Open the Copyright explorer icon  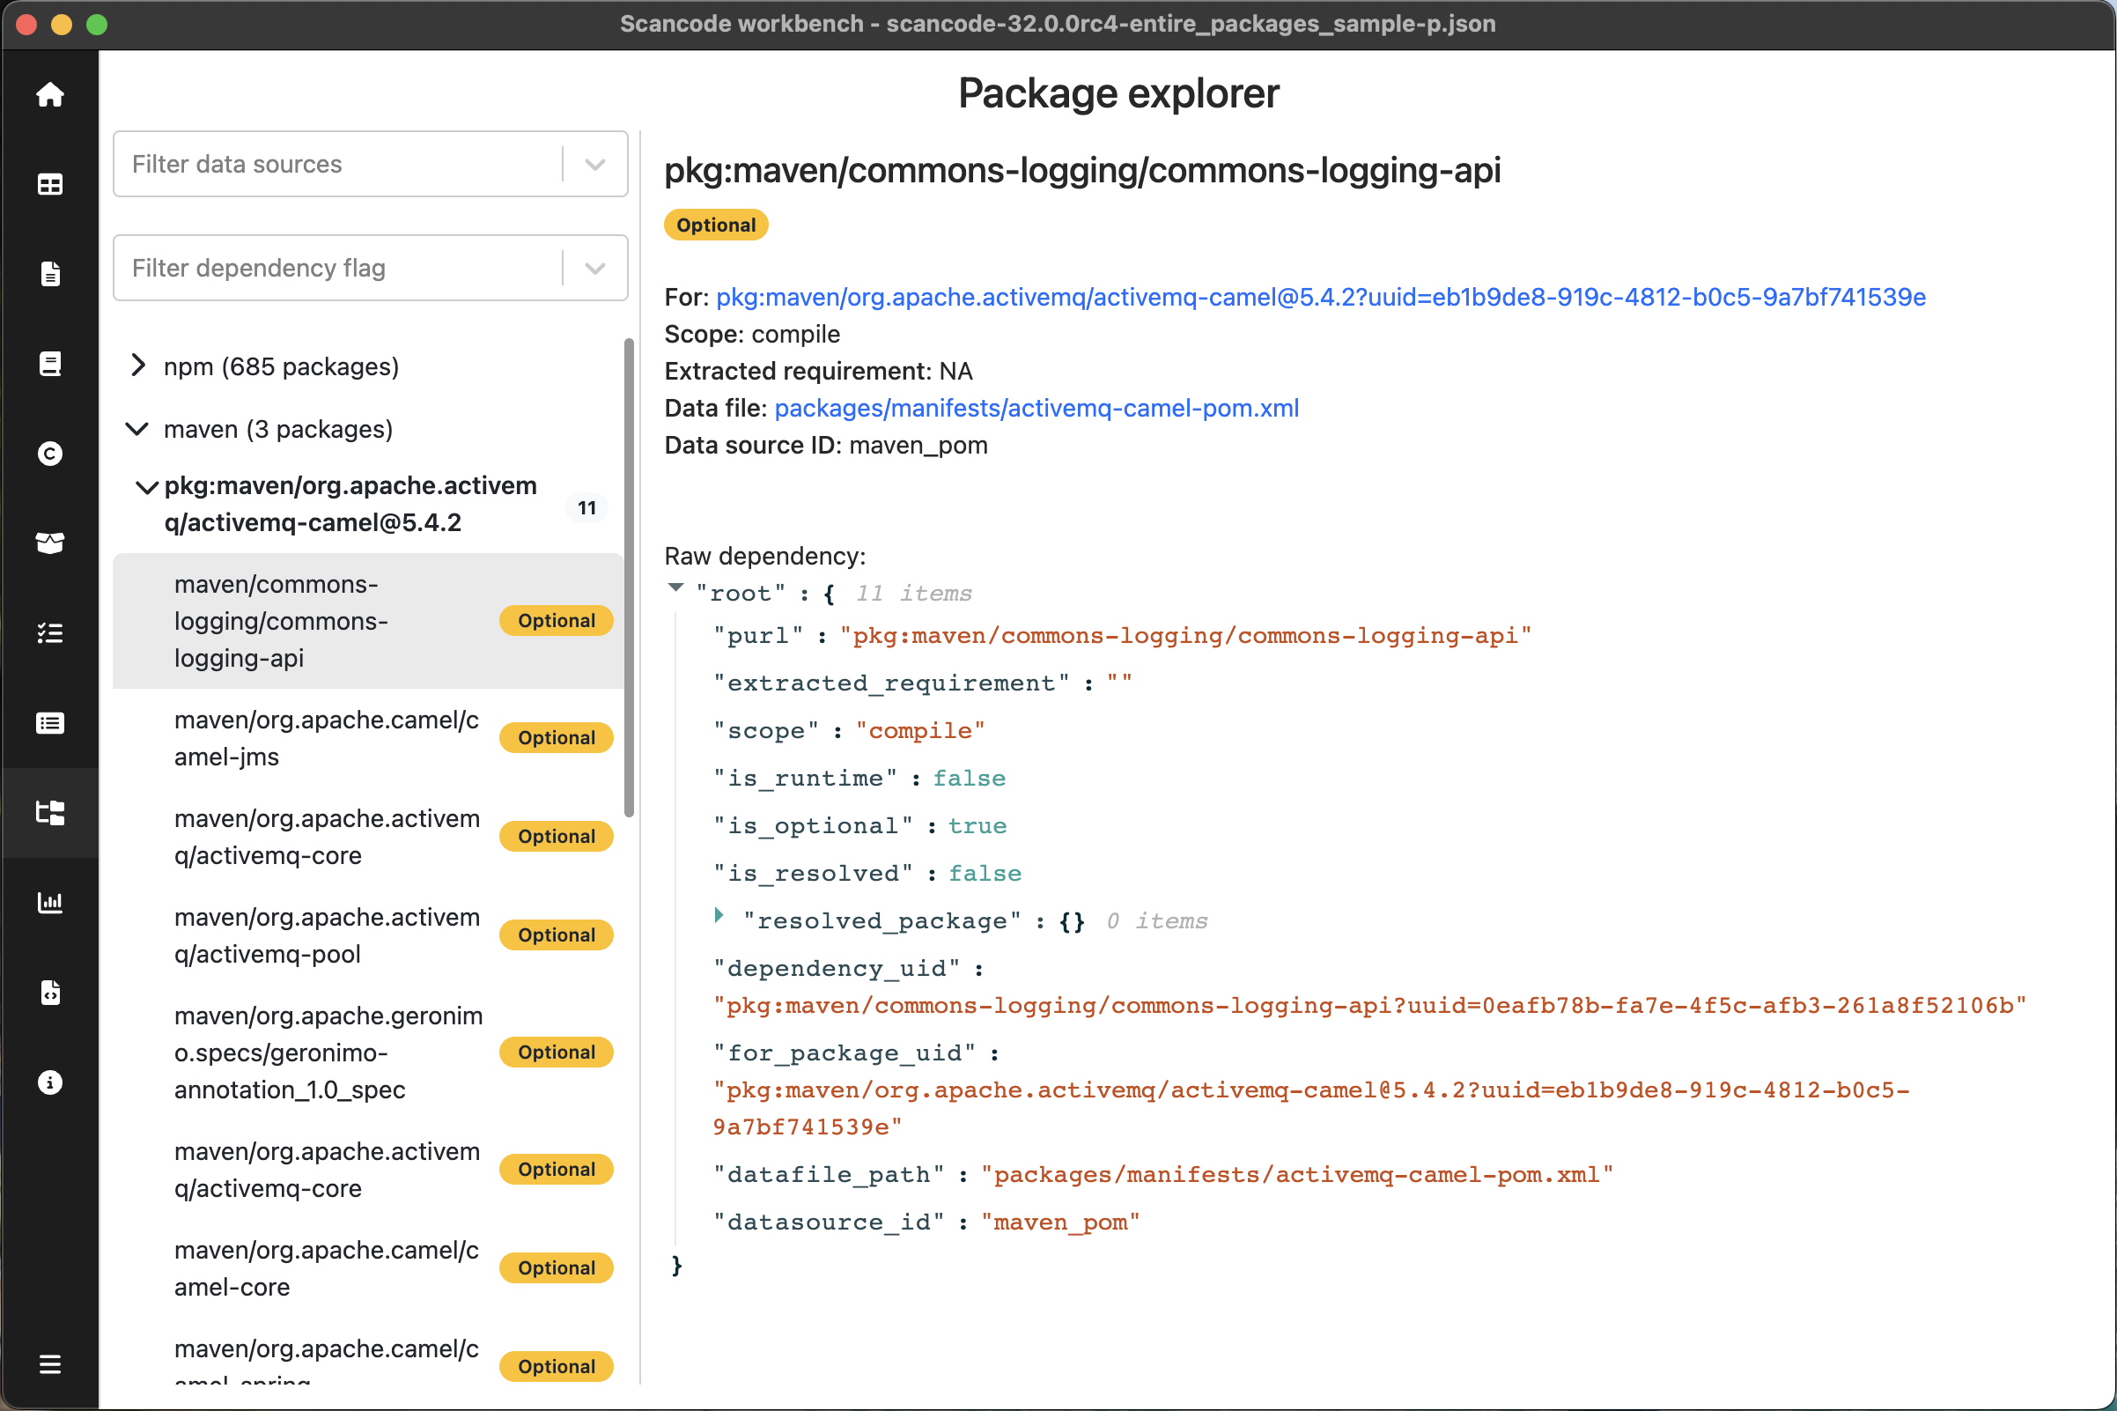click(50, 454)
